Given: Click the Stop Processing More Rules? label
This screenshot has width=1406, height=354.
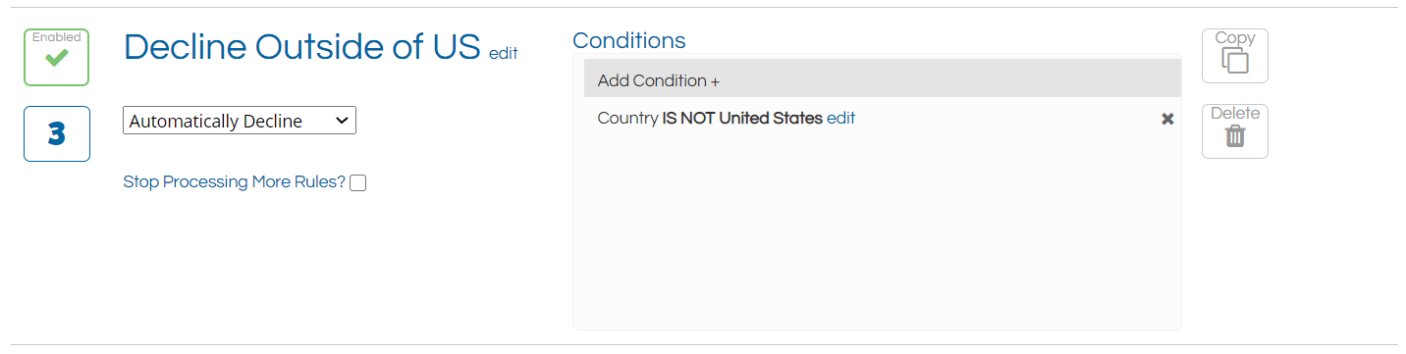Looking at the screenshot, I should click(235, 182).
